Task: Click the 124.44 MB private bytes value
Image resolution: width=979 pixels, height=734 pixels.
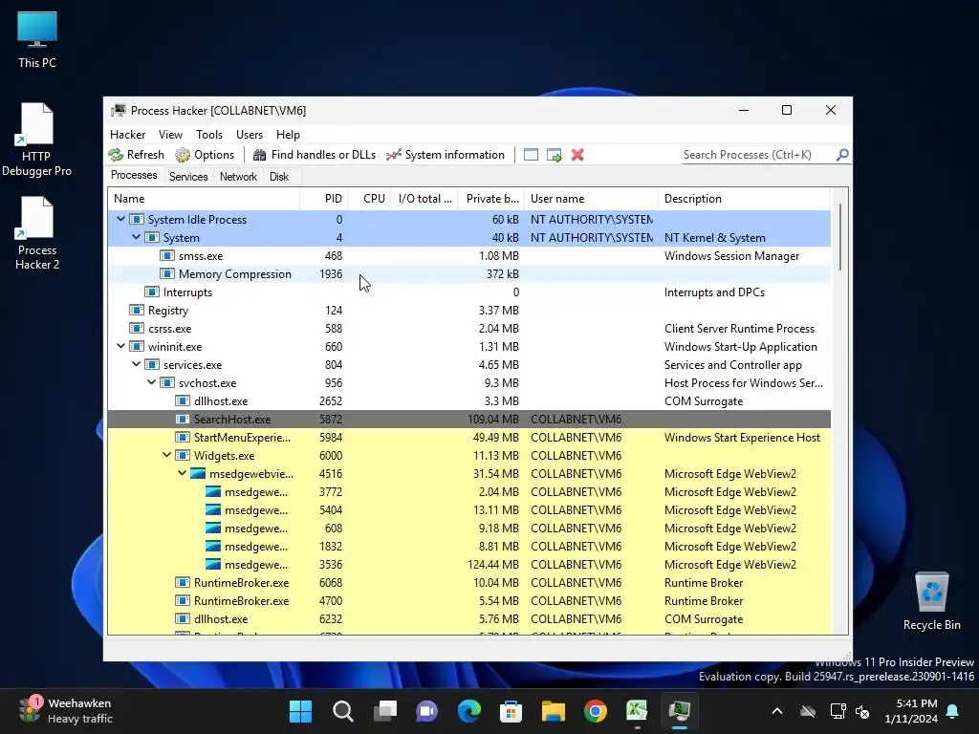Action: tap(492, 564)
